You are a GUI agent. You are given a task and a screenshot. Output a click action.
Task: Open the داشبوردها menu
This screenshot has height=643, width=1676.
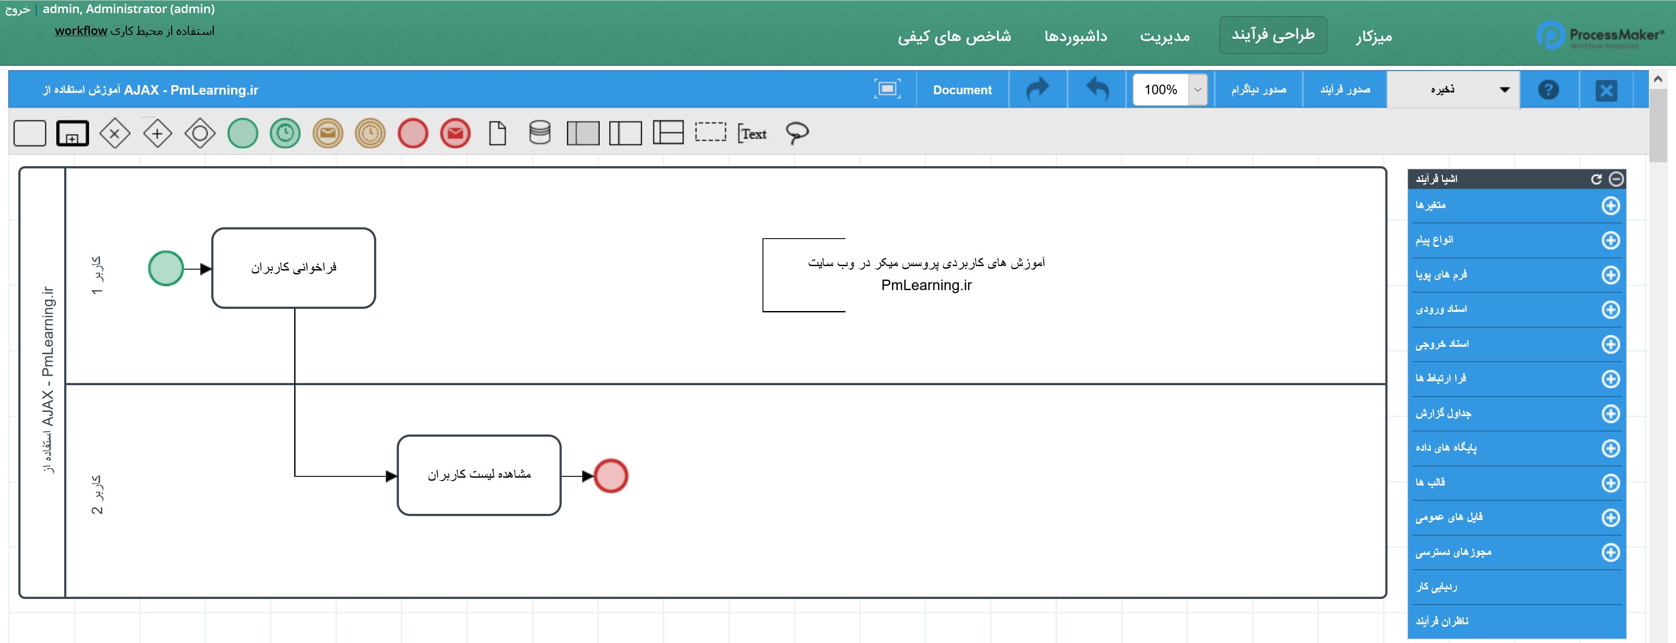point(1075,36)
